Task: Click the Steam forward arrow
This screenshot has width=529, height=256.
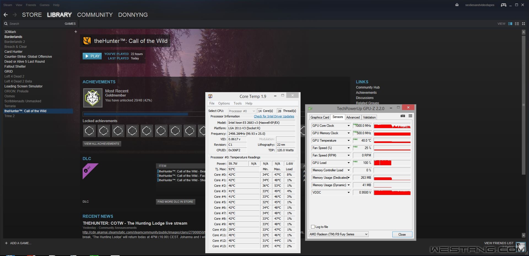Action: coord(15,15)
